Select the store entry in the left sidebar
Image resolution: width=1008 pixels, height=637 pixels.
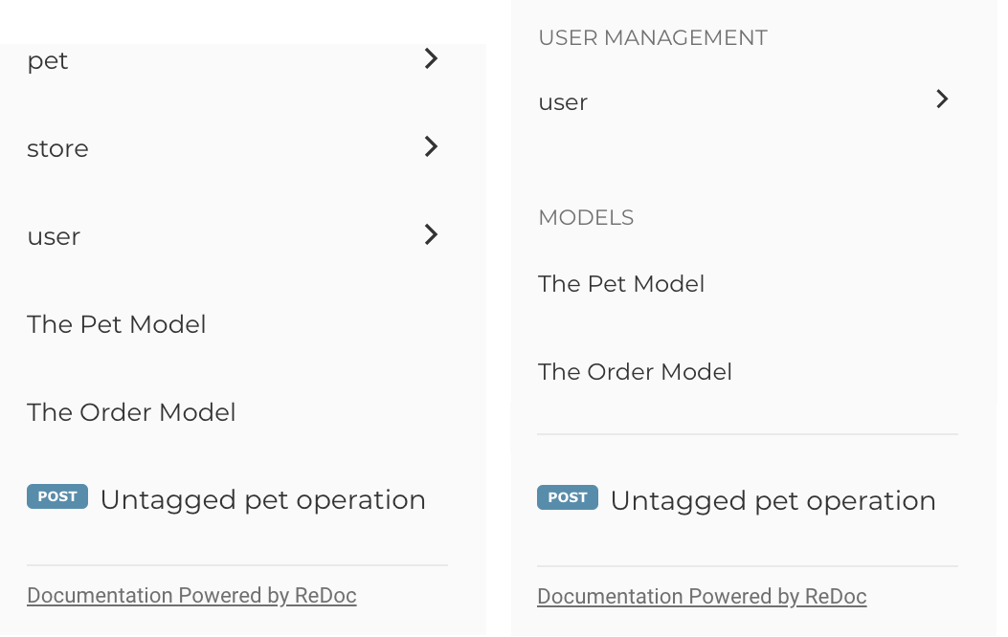pyautogui.click(x=57, y=148)
